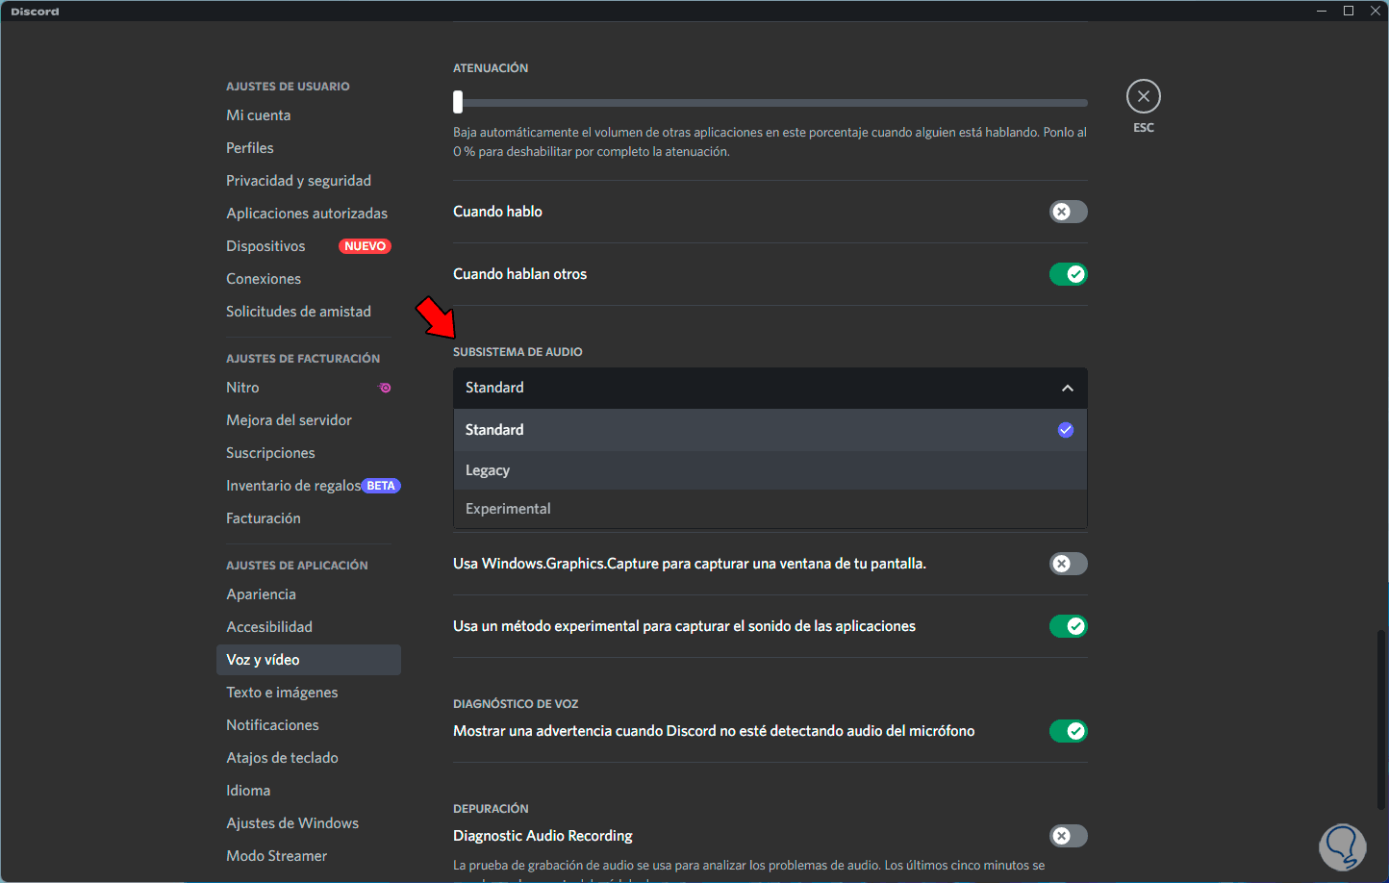
Task: Click the Atenuación slider handle
Action: (x=458, y=101)
